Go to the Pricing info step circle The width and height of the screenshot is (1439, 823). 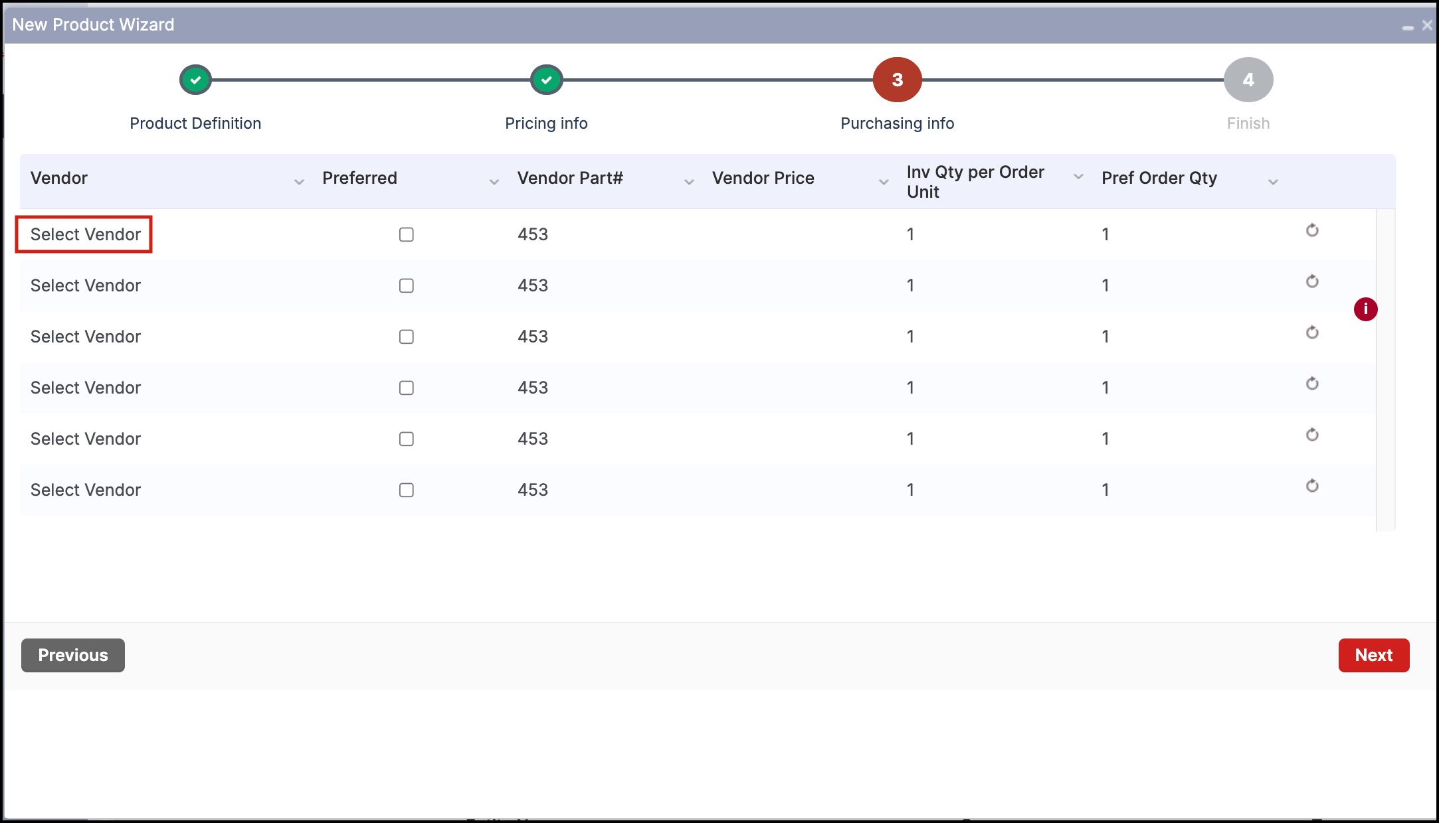click(x=546, y=80)
